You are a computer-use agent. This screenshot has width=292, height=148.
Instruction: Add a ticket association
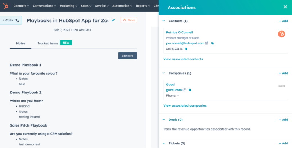click(x=284, y=143)
